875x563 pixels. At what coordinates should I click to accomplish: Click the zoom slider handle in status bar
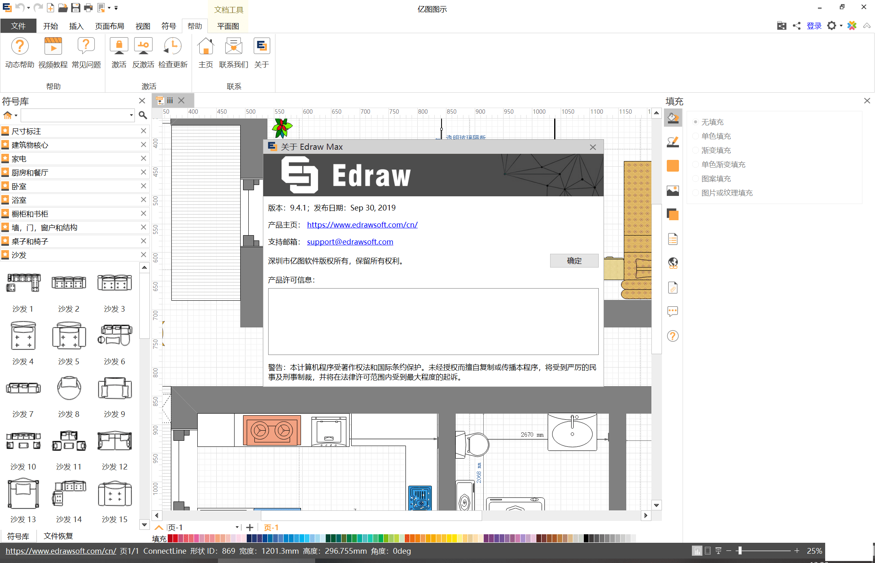click(x=739, y=551)
